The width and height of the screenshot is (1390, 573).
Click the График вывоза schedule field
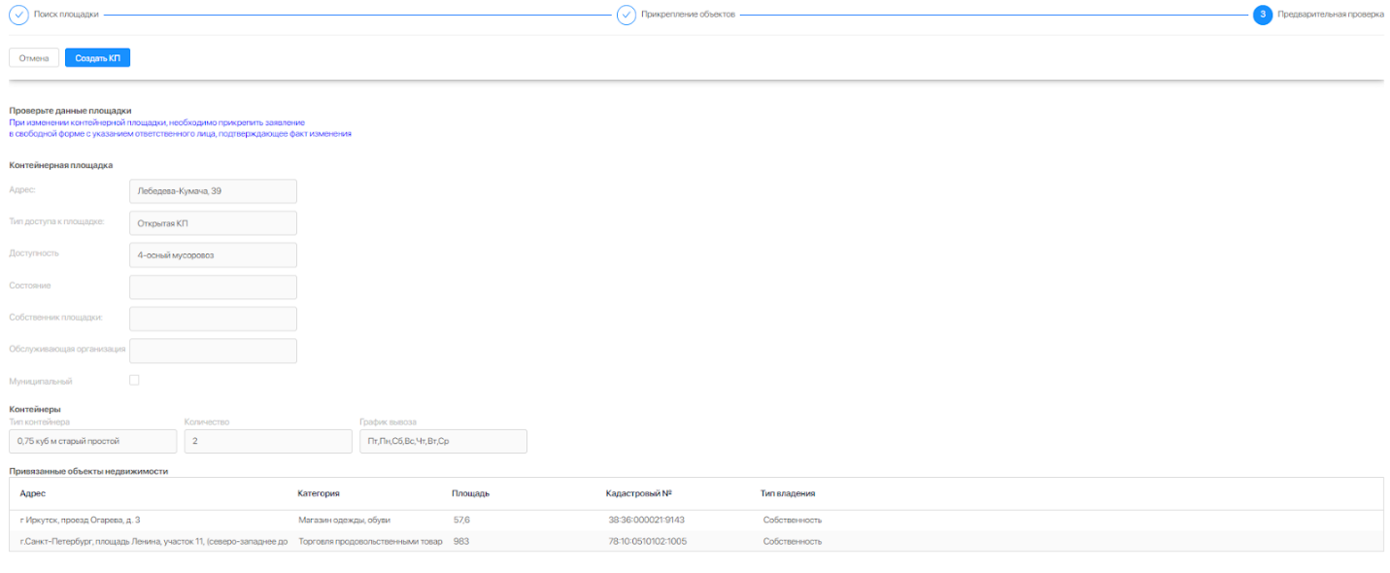click(x=442, y=441)
